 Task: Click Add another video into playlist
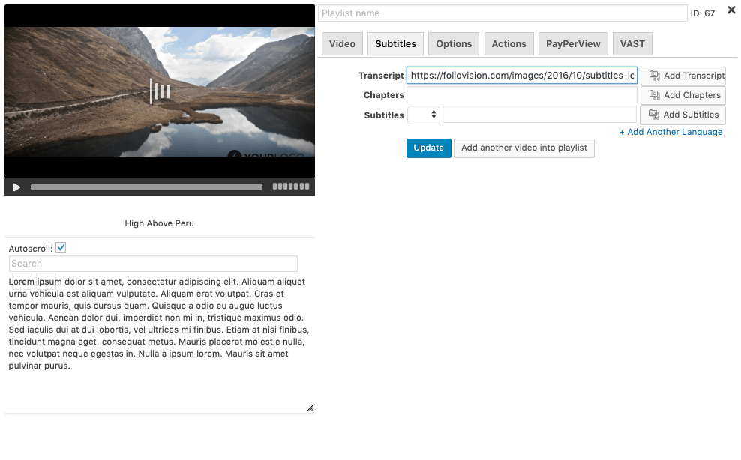pyautogui.click(x=524, y=148)
